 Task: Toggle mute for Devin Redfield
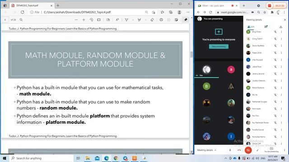275,46
